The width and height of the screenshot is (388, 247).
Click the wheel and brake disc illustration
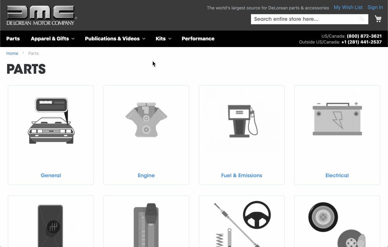click(x=337, y=225)
